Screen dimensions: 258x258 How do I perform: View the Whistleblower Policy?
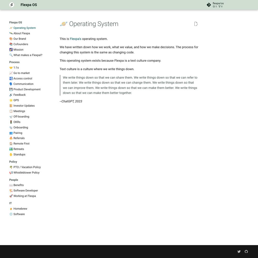pyautogui.click(x=24, y=172)
